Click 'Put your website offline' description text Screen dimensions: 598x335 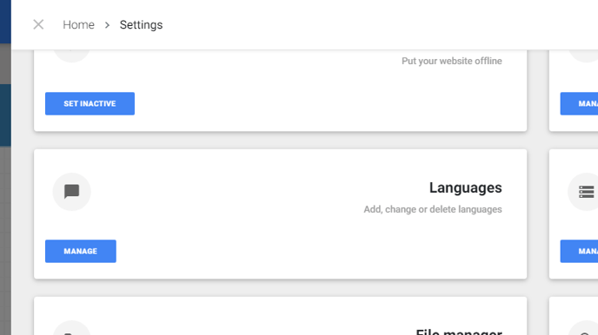point(452,61)
